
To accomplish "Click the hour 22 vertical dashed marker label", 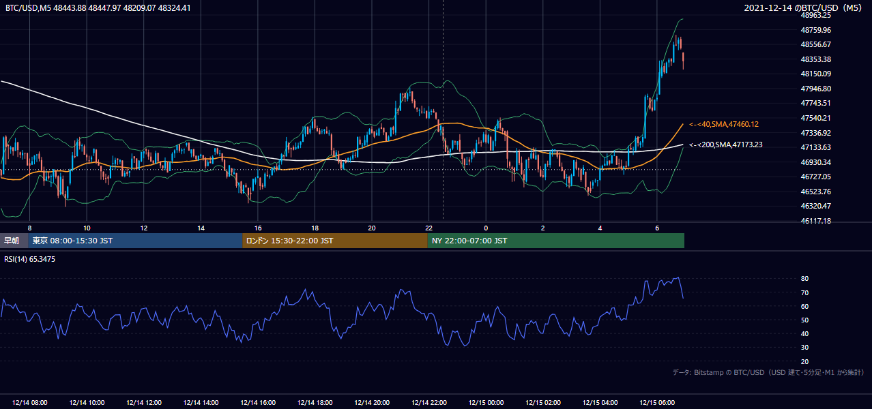I will (428, 228).
